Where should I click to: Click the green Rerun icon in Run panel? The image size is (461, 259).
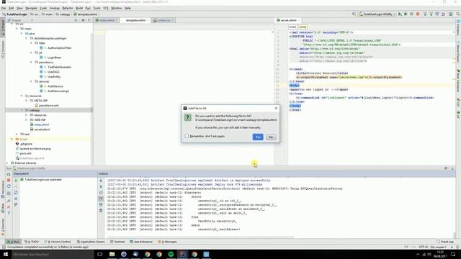9,174
